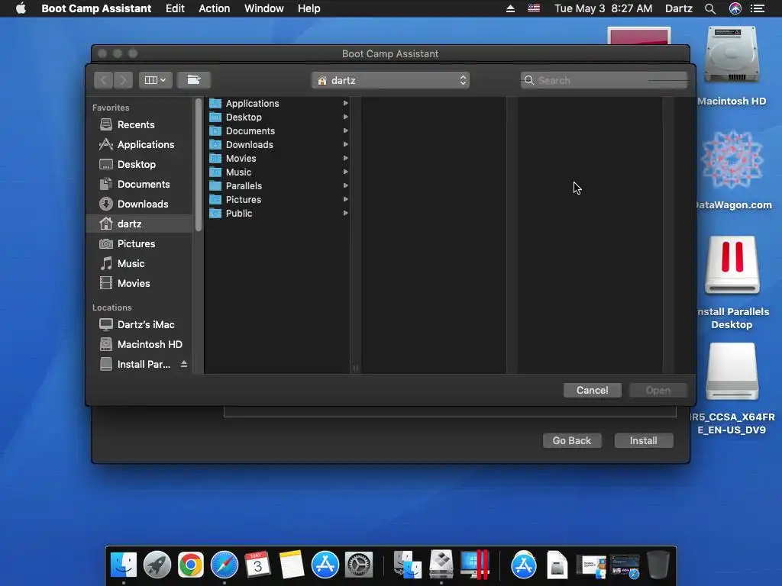782x586 pixels.
Task: Select the Applications folder in file list
Action: tap(278, 103)
